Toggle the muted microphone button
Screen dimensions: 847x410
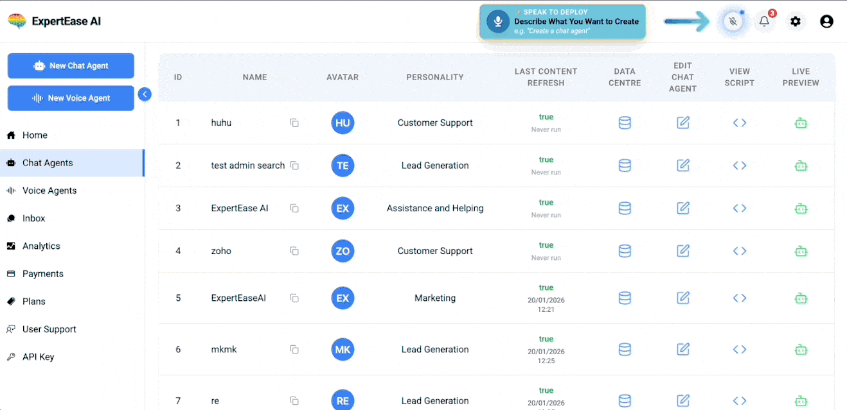click(x=733, y=21)
